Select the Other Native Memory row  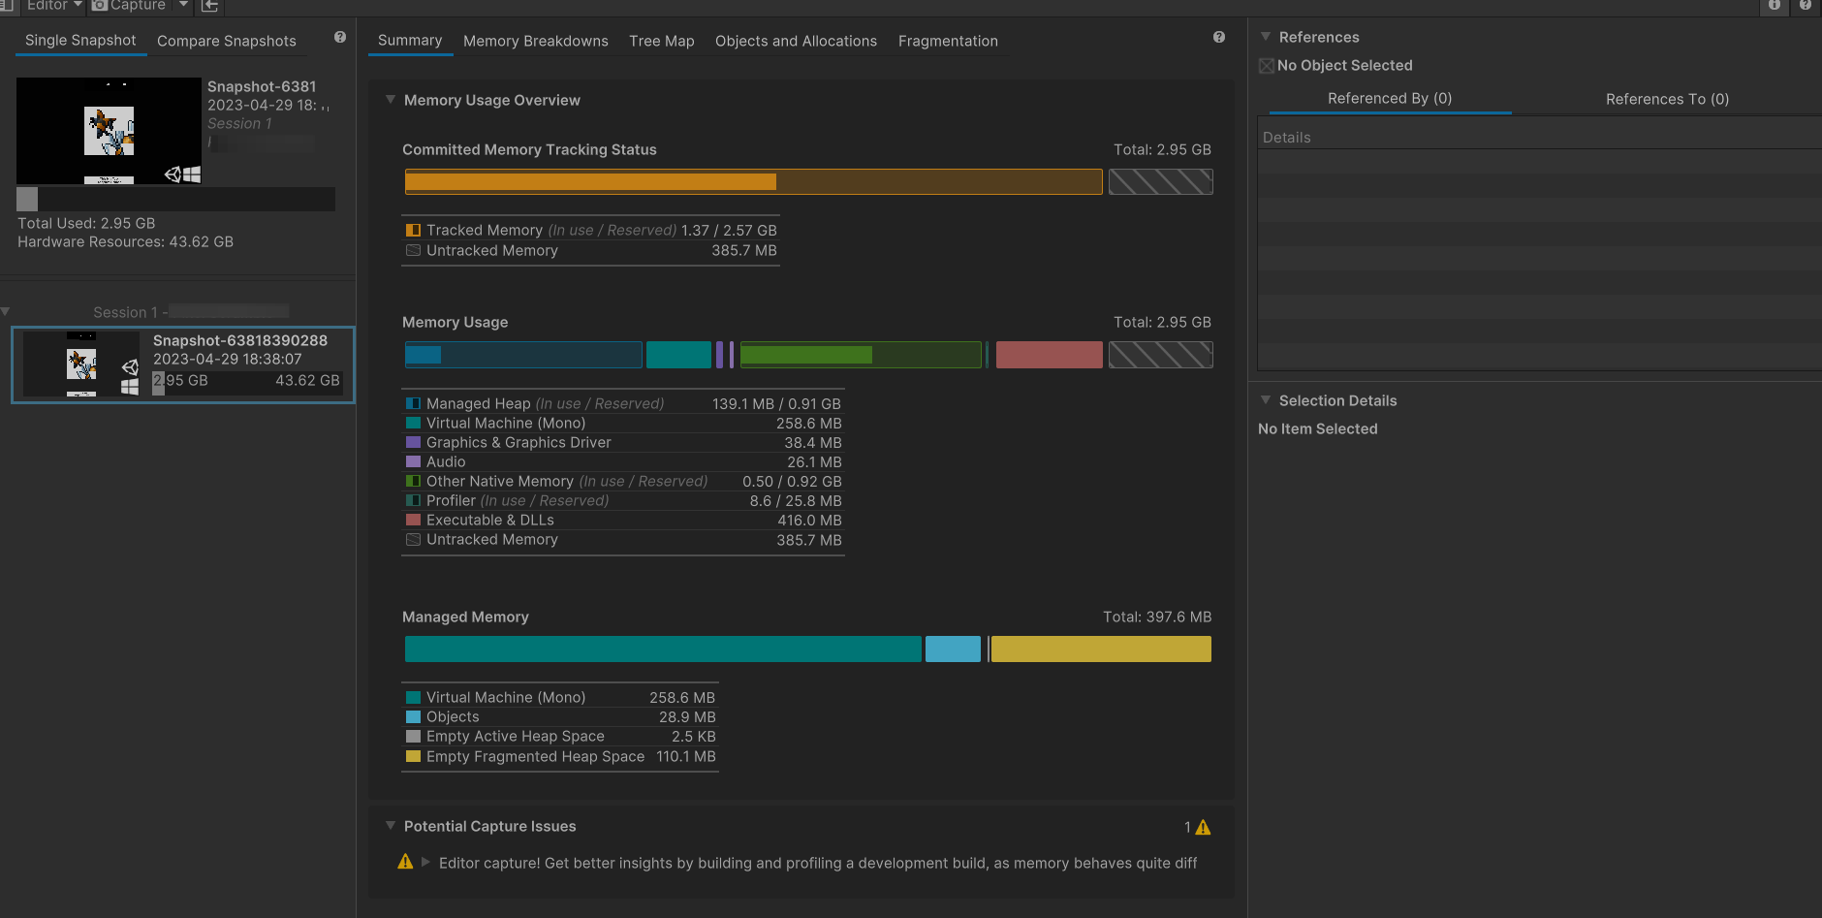click(623, 482)
